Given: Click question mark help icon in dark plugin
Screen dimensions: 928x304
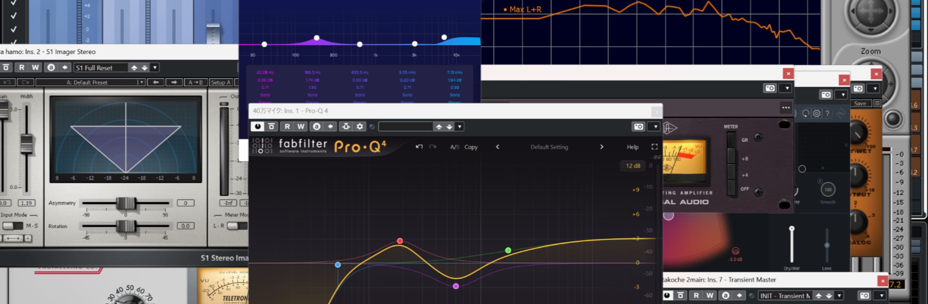Looking at the screenshot, I should (x=827, y=113).
